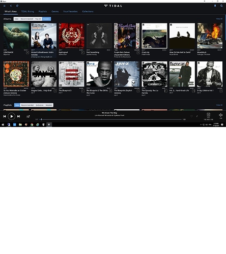Select the New filter for Playlists
226x254 pixels.
(x=17, y=105)
